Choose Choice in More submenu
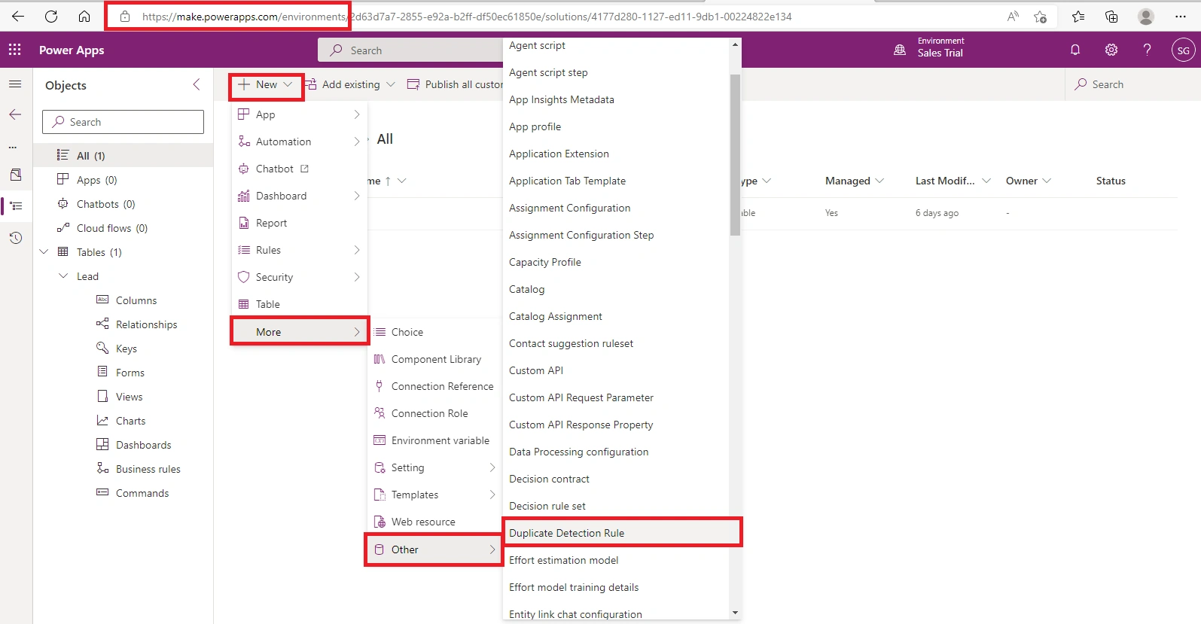Viewport: 1201px width, 624px height. [434, 332]
